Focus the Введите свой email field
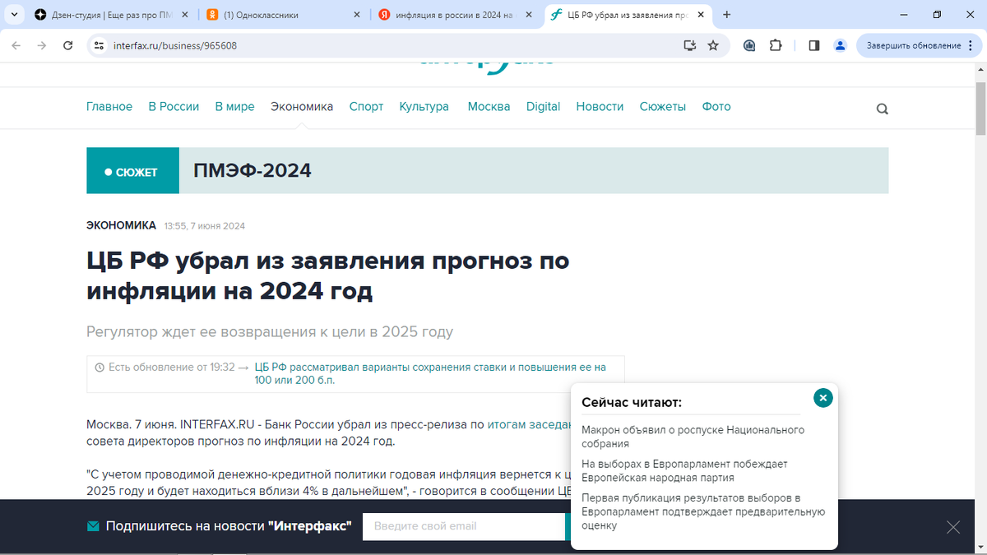The width and height of the screenshot is (987, 555). [x=464, y=526]
